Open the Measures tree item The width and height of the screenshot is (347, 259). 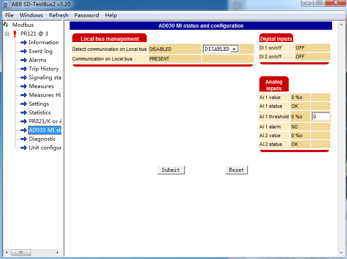(41, 86)
